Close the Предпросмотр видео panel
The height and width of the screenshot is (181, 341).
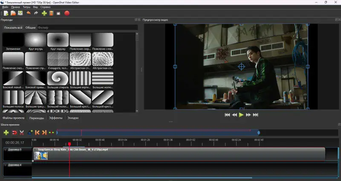pyautogui.click(x=339, y=20)
